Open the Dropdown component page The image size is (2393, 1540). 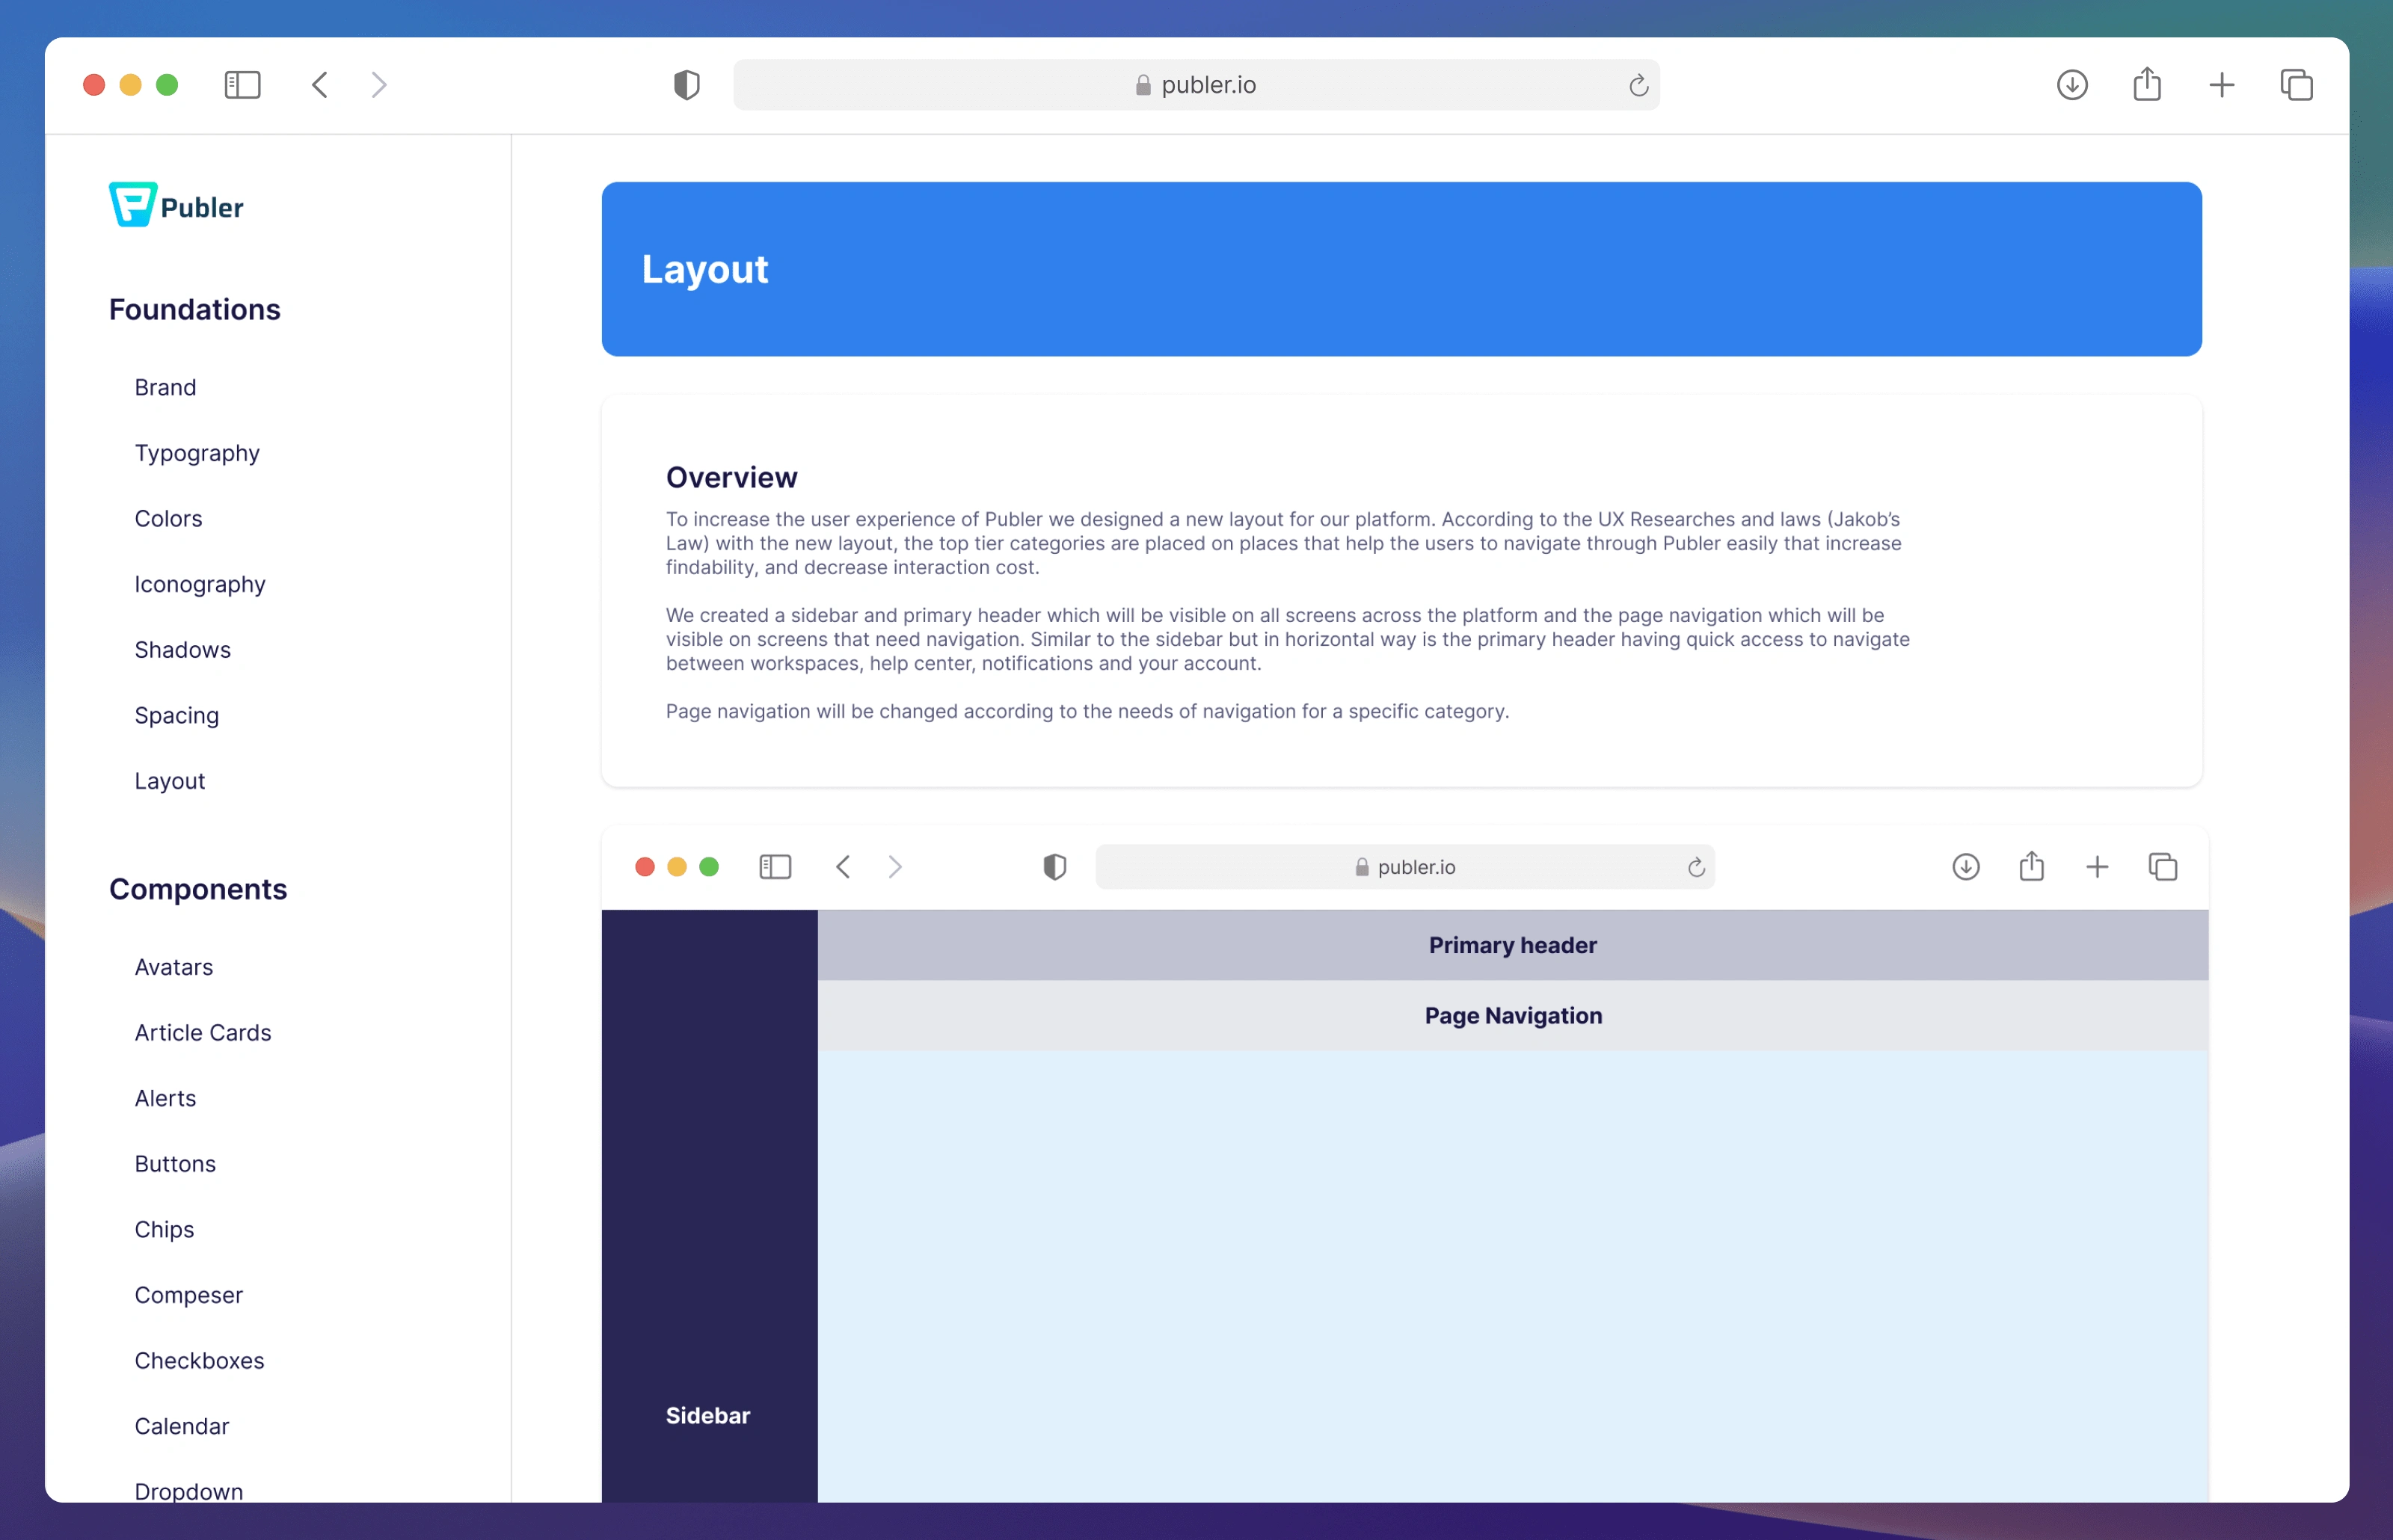189,1490
